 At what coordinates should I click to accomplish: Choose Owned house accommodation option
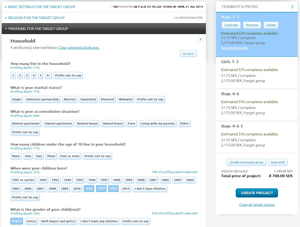(113, 123)
